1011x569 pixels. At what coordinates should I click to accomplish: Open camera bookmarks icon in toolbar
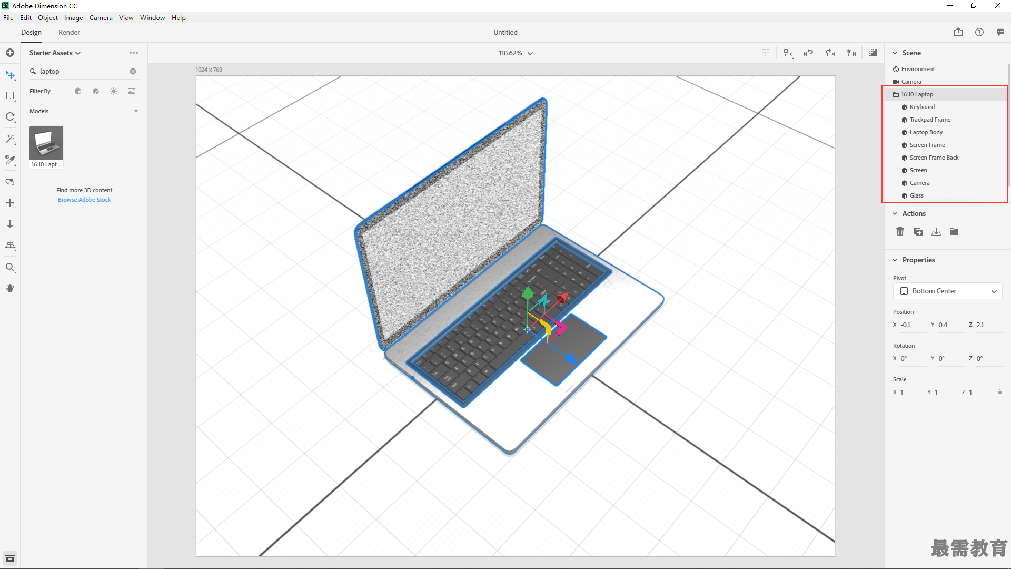tap(851, 53)
